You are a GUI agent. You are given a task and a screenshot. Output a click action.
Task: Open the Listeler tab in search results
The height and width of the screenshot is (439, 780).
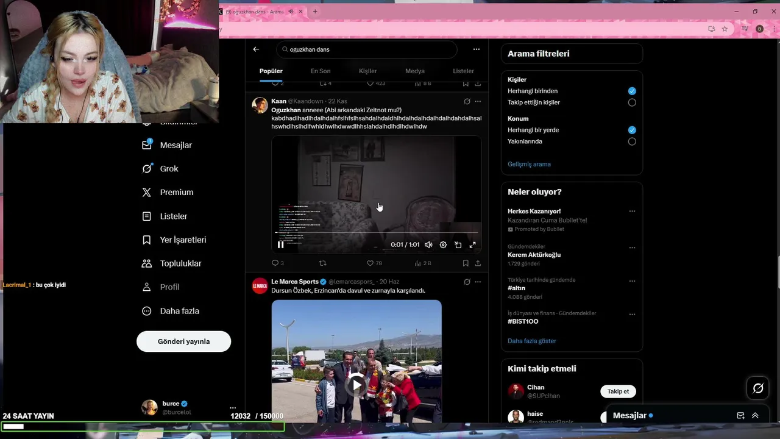coord(463,71)
